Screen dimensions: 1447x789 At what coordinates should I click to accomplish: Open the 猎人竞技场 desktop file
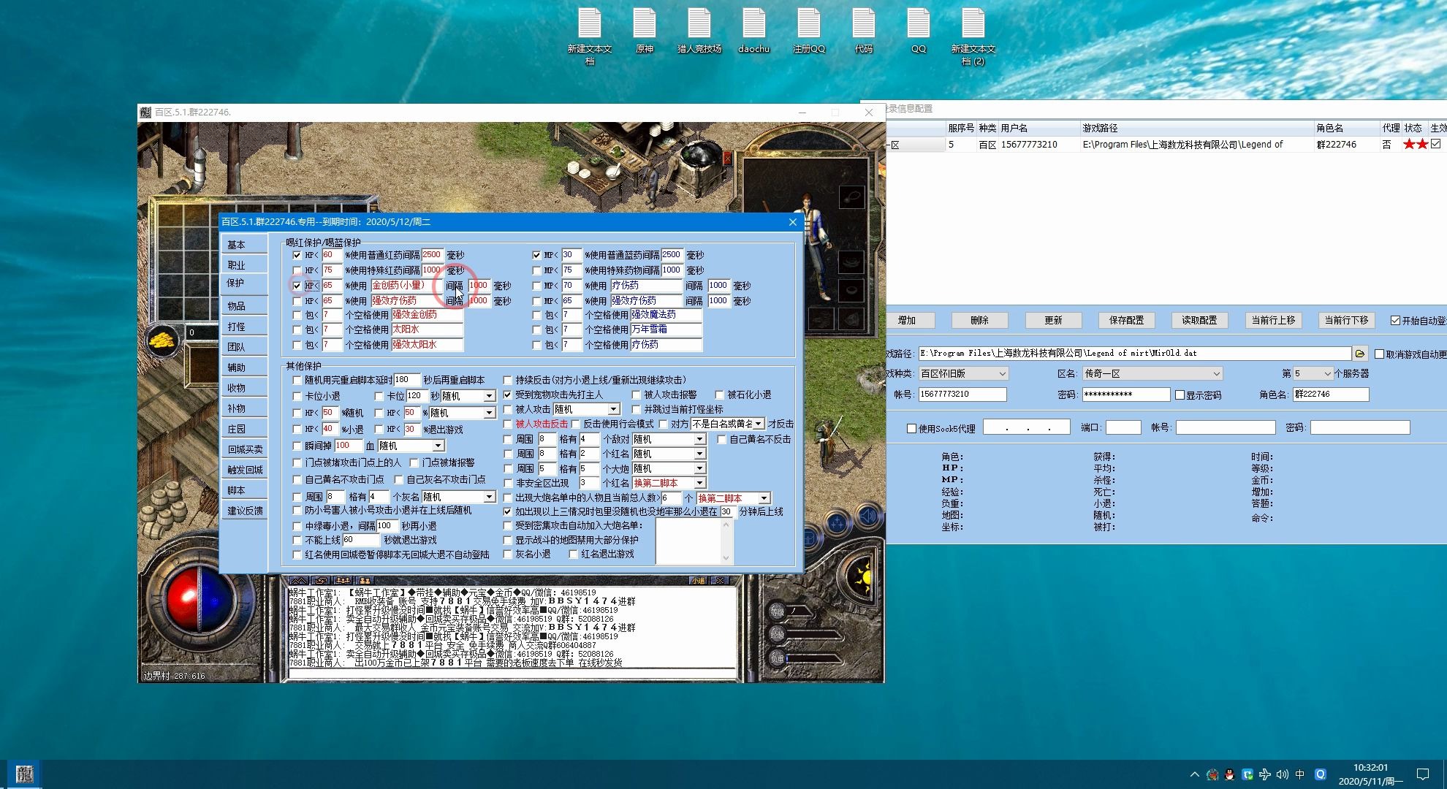click(699, 29)
